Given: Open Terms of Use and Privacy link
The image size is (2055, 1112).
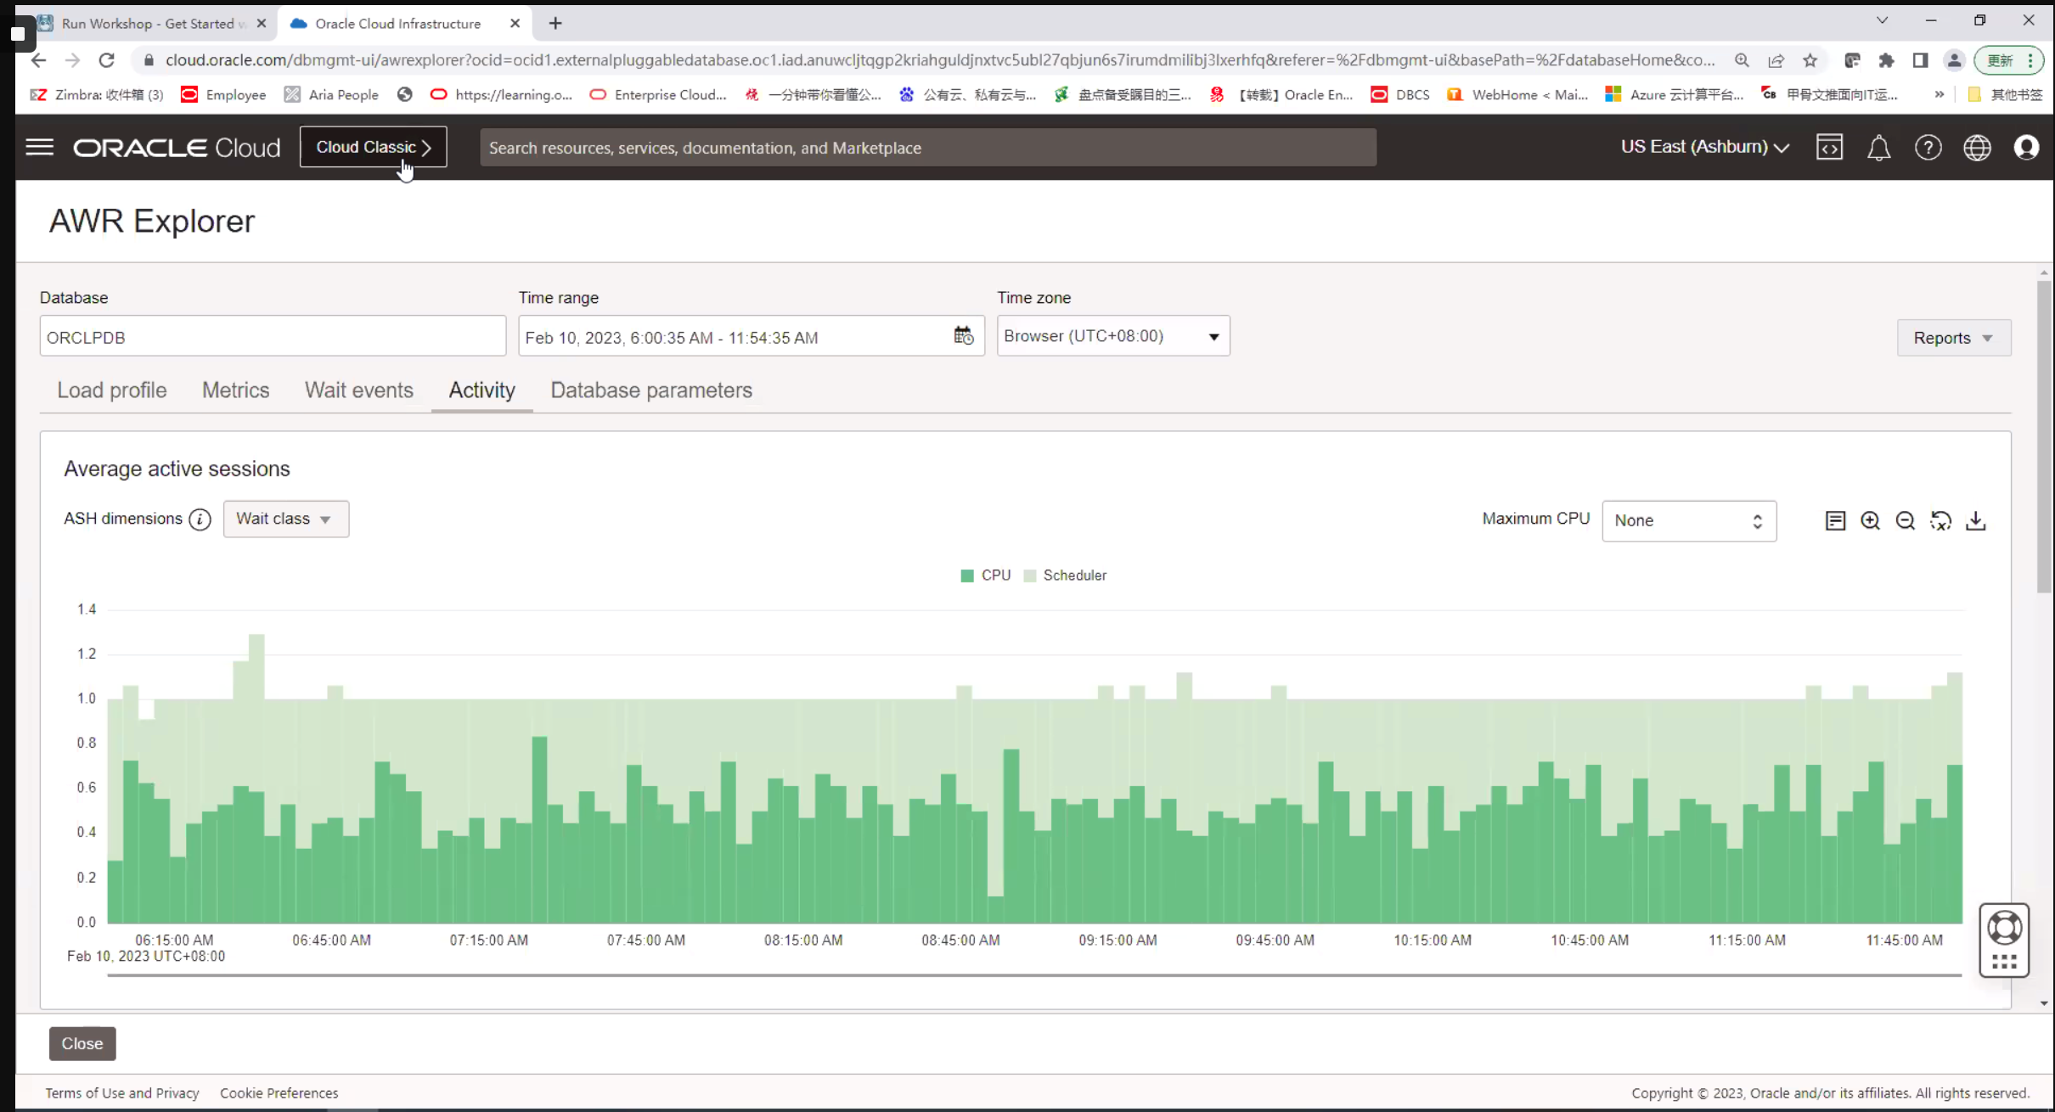Looking at the screenshot, I should (x=122, y=1093).
